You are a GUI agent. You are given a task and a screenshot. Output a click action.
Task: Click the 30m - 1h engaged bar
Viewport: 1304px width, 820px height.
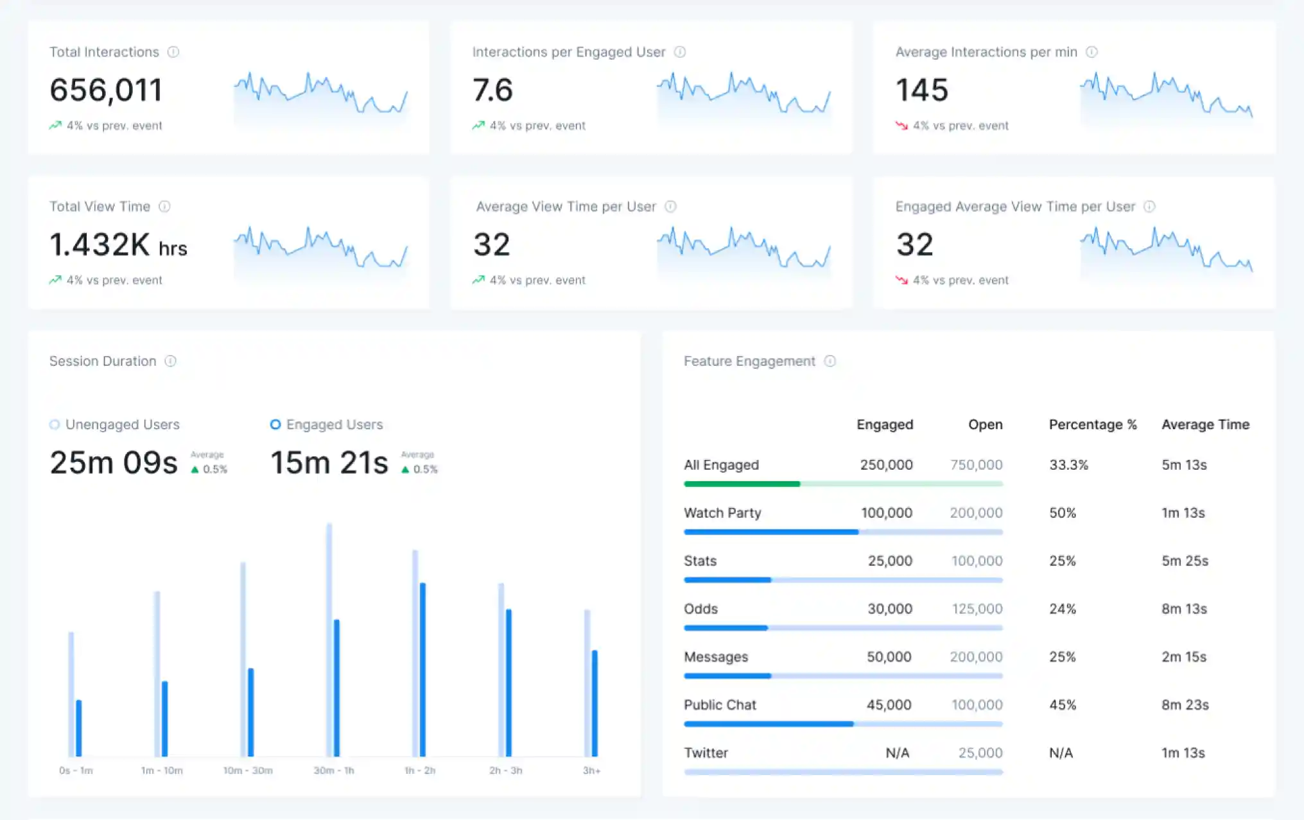click(x=336, y=688)
